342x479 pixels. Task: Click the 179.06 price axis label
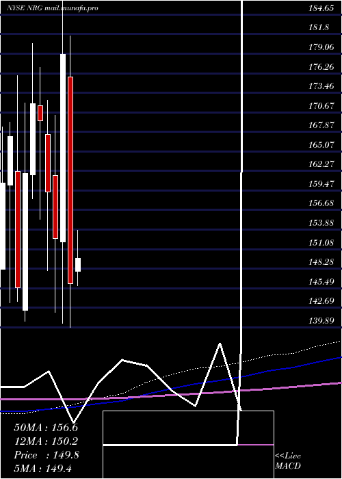pos(321,47)
